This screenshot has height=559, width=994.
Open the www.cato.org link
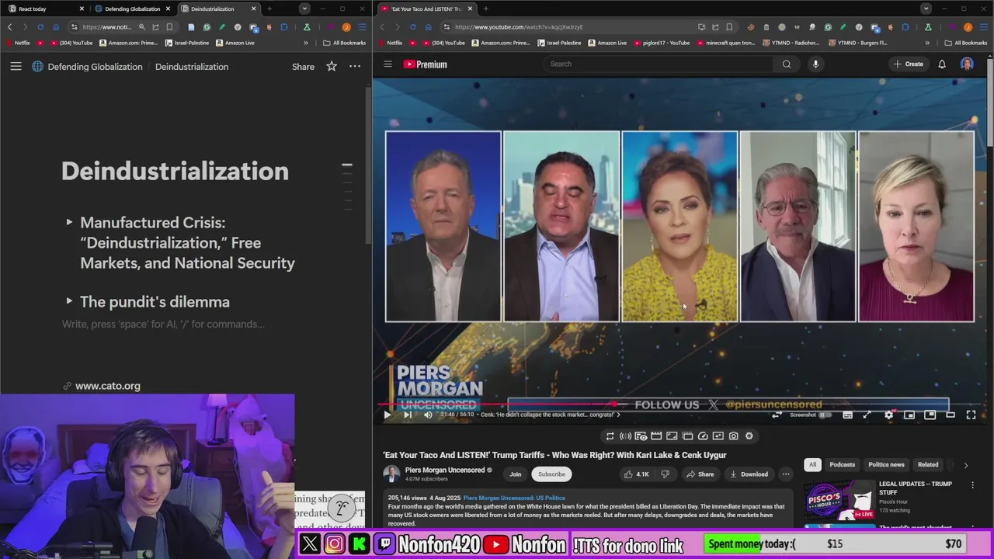click(x=107, y=386)
